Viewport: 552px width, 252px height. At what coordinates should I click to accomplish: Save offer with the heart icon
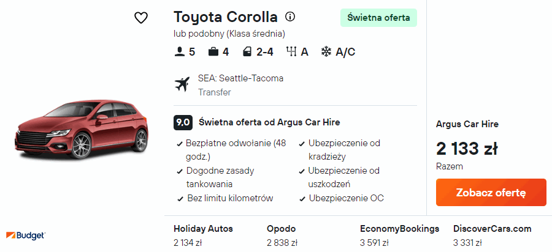coord(141,18)
